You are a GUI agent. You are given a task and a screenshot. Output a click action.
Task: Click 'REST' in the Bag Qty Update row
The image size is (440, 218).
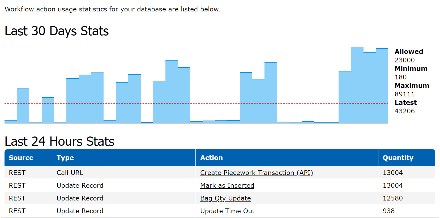point(17,198)
